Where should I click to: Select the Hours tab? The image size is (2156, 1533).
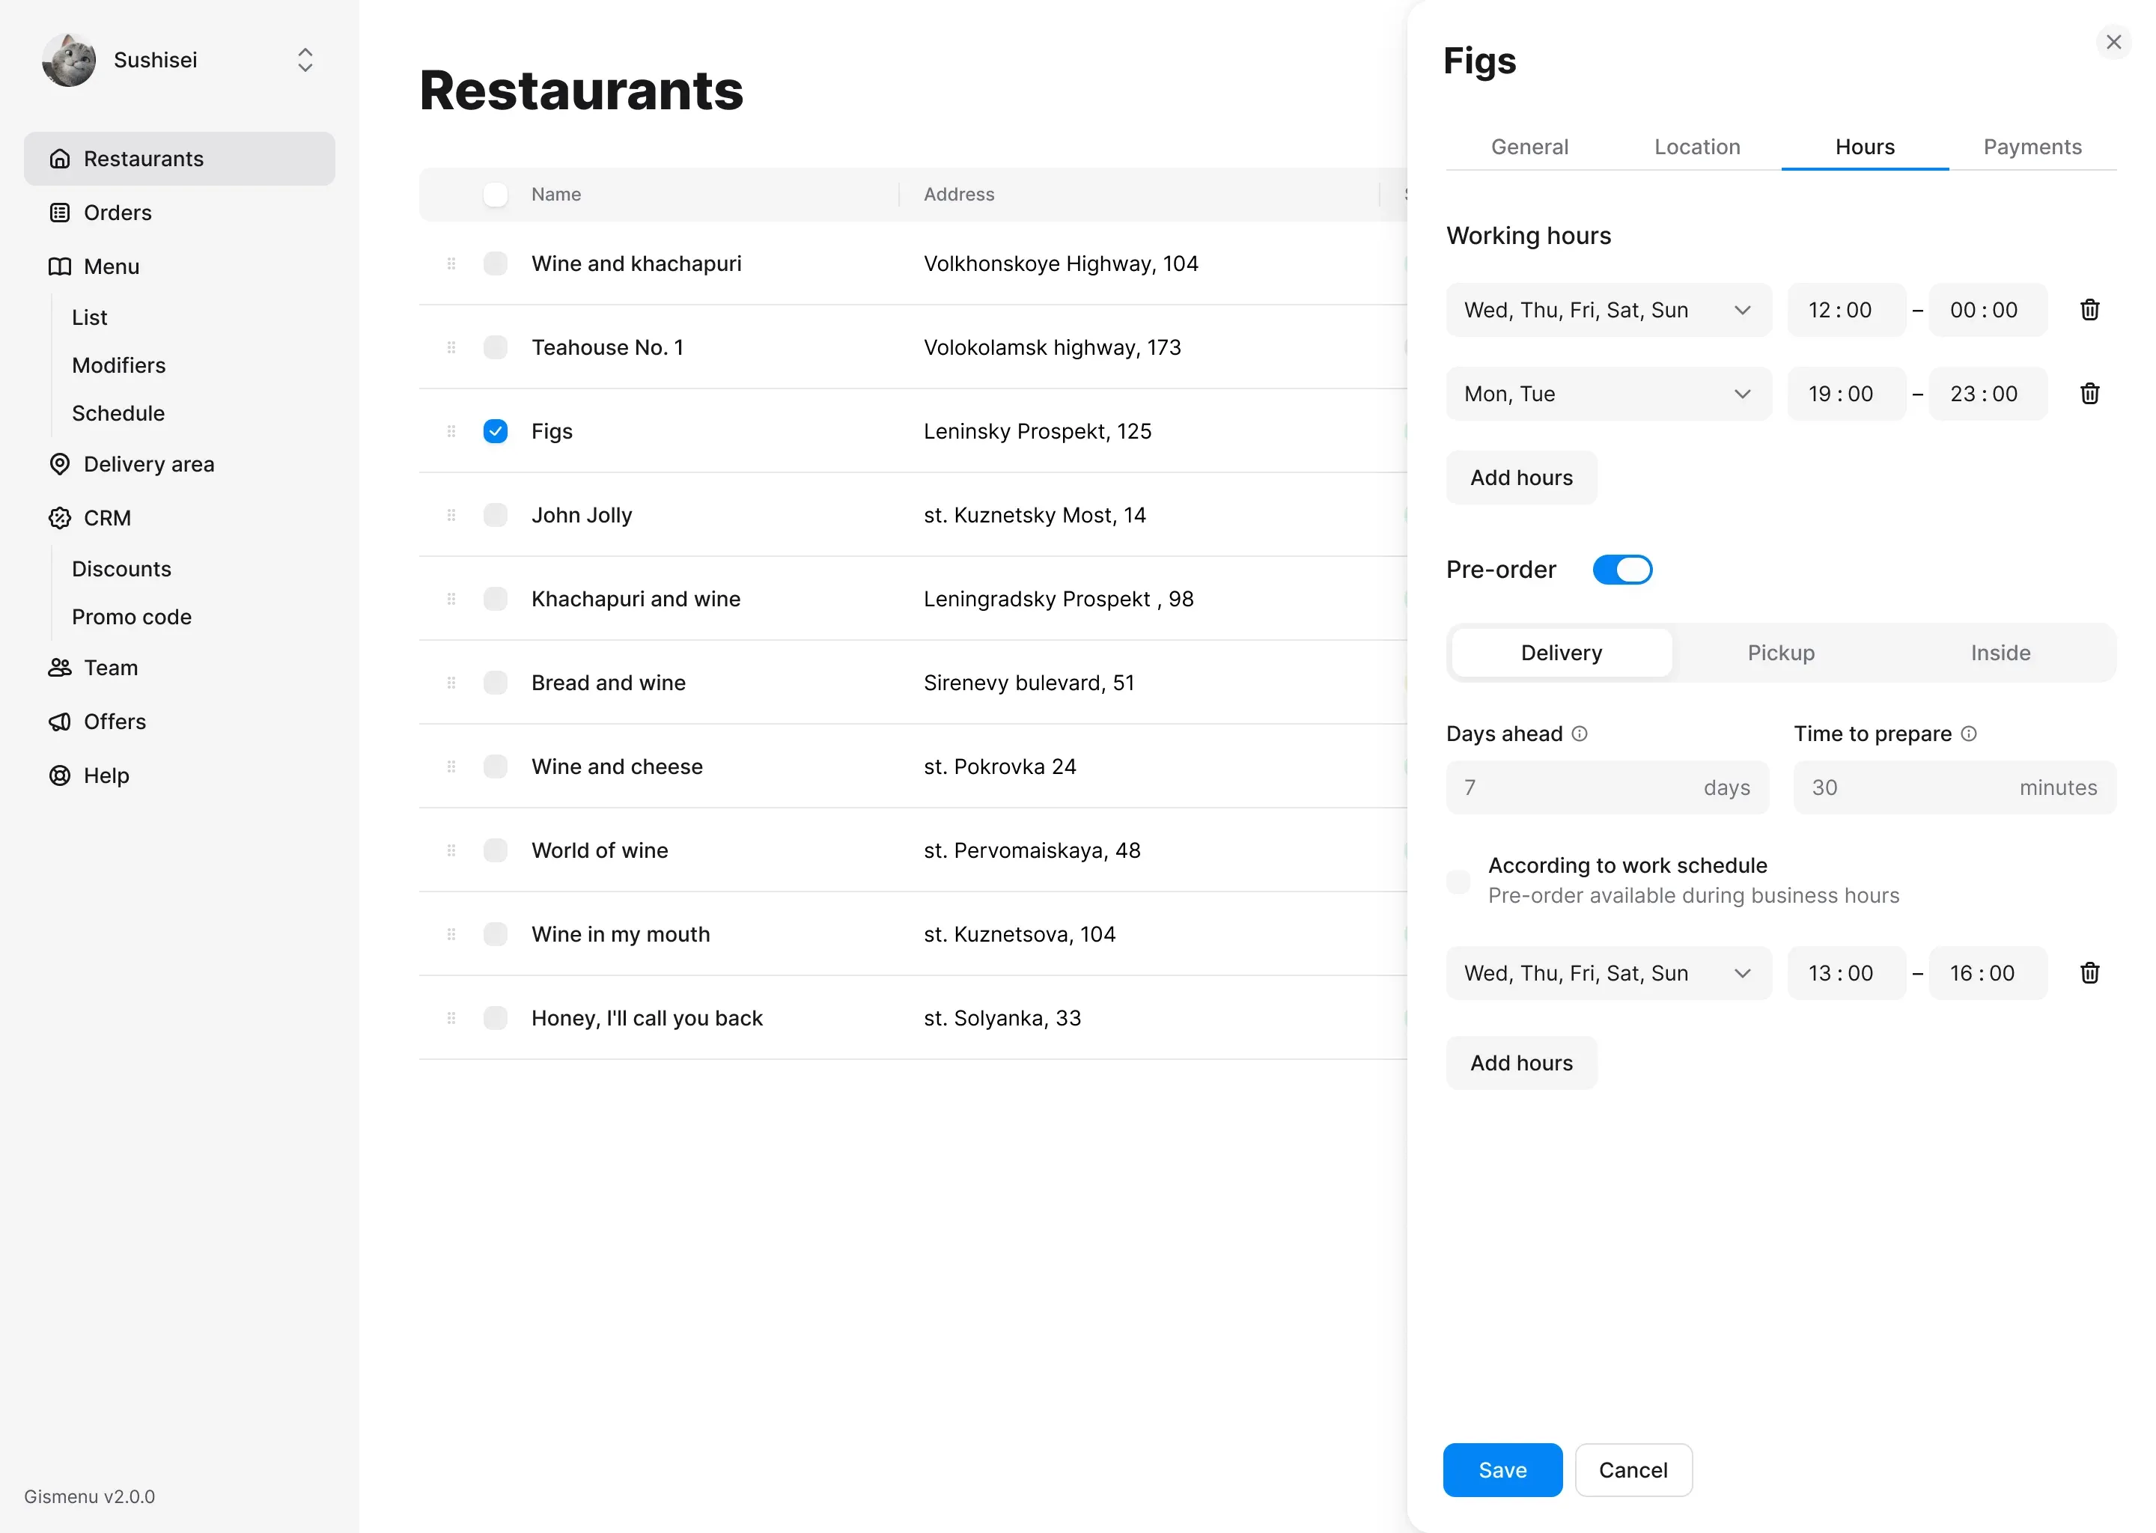click(x=1864, y=147)
